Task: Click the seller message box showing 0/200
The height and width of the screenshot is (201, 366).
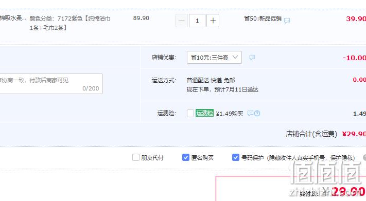Action: [x=51, y=84]
